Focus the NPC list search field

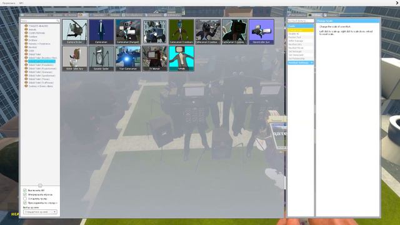pyautogui.click(x=40, y=21)
